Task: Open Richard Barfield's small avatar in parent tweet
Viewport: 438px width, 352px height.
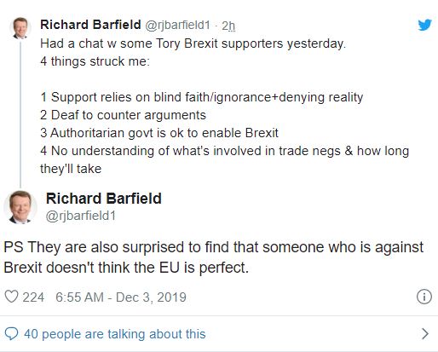Action: (20, 28)
